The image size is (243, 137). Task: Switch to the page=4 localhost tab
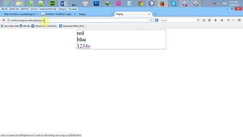[19, 14]
